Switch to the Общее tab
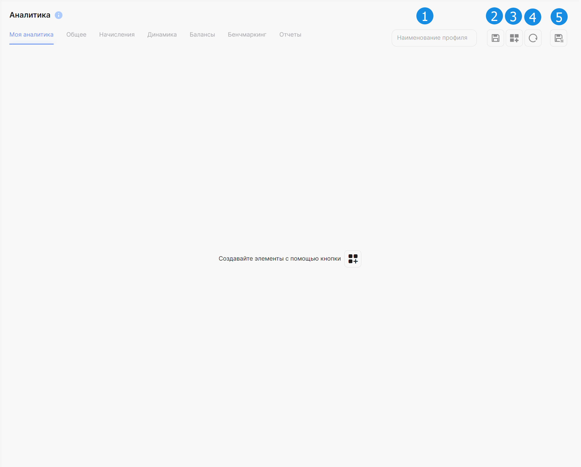The image size is (581, 467). tap(76, 35)
